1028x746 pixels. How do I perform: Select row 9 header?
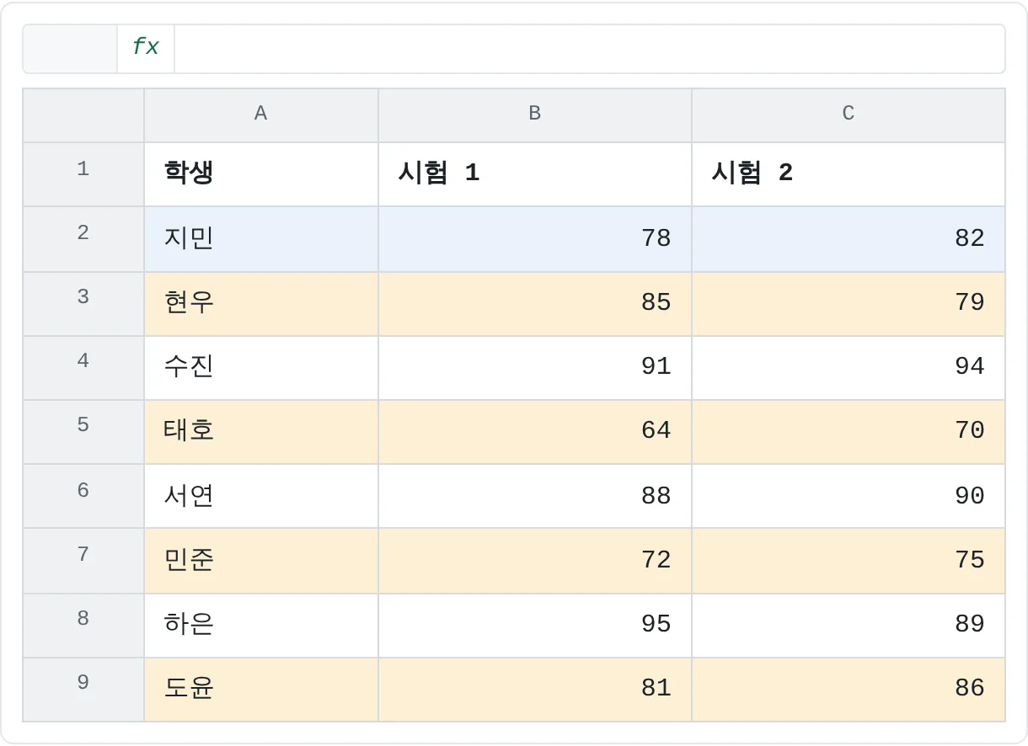click(x=83, y=690)
